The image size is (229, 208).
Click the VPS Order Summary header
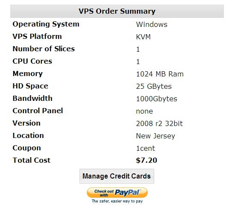pyautogui.click(x=117, y=11)
